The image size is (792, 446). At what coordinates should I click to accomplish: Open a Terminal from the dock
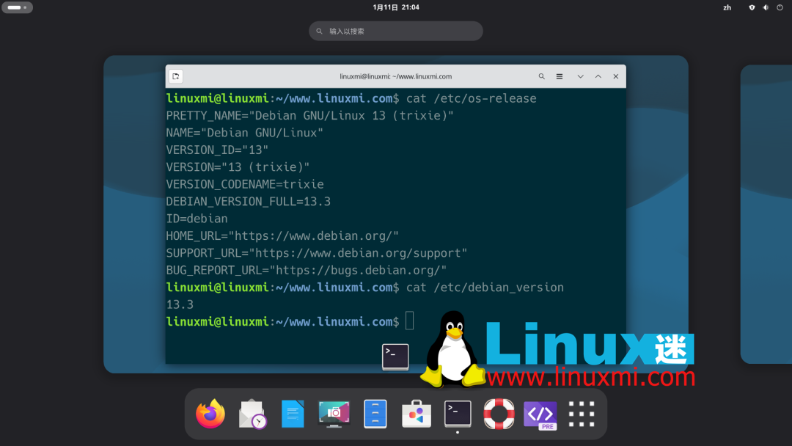pos(457,414)
